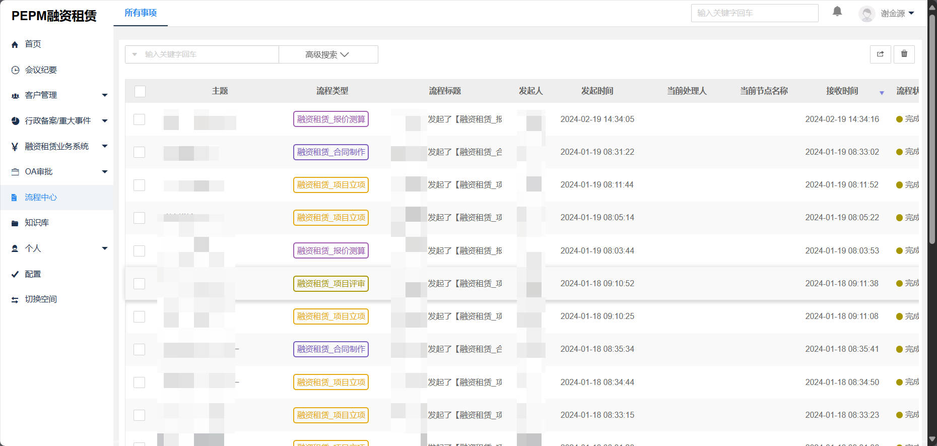Screen dimensions: 937x446
Task: Click the 融资租赁_项目评审 tag
Action: tap(330, 284)
